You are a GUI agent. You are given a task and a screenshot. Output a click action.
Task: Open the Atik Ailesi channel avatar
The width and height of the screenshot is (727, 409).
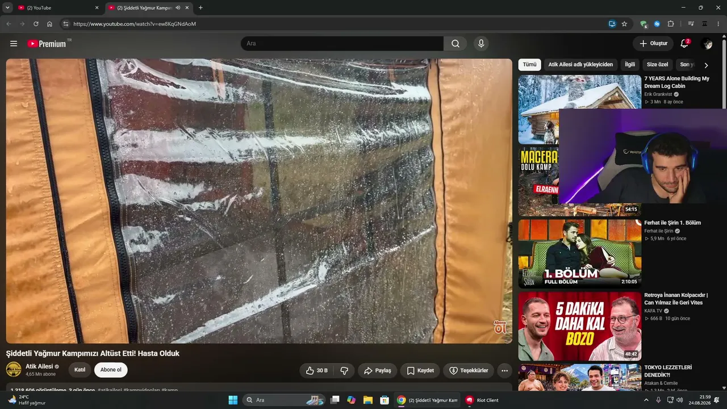click(x=14, y=370)
